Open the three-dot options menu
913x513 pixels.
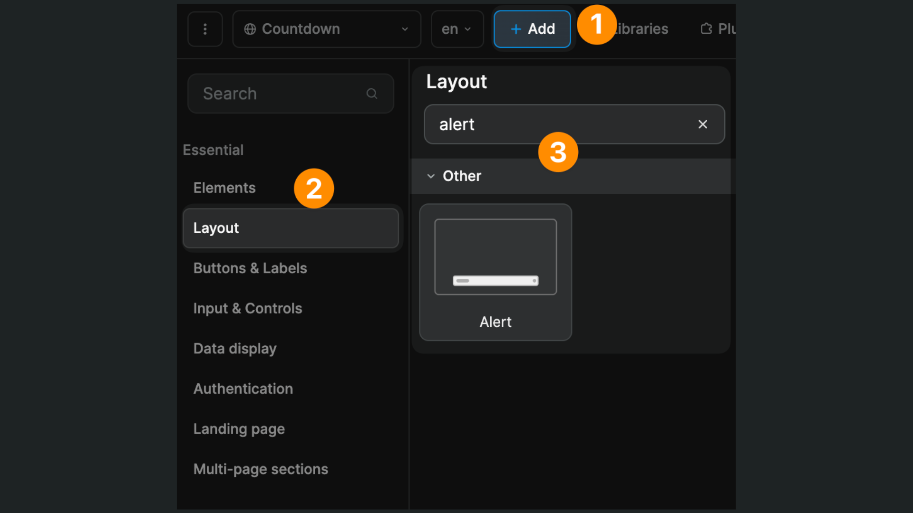(205, 29)
